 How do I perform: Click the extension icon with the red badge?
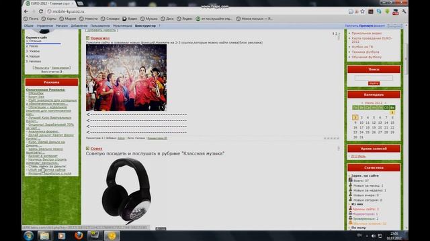pyautogui.click(x=396, y=12)
